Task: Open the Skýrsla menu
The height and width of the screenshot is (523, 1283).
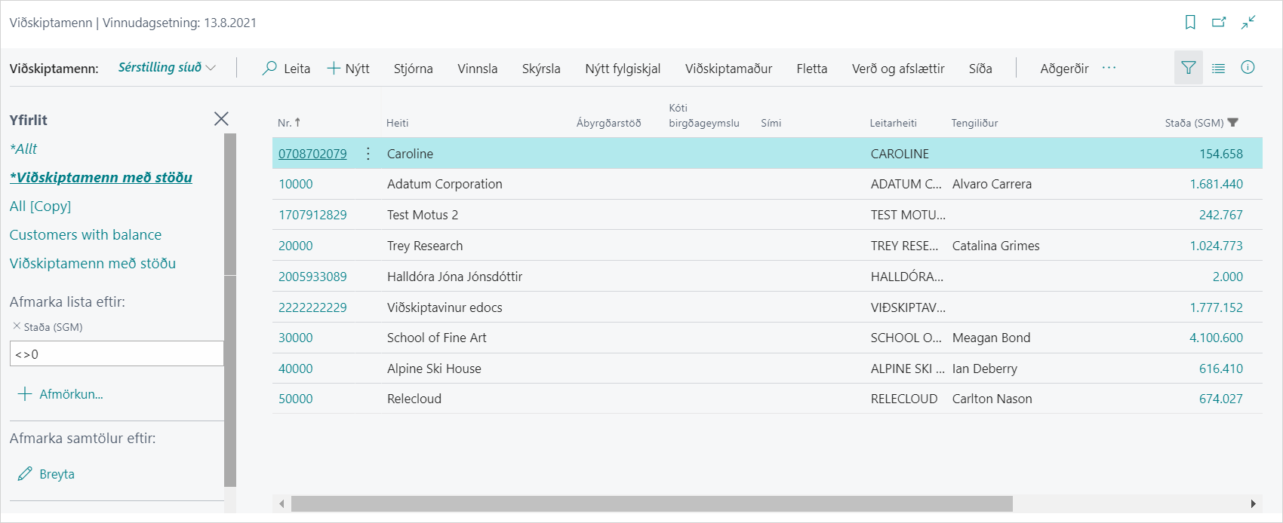Action: tap(540, 69)
